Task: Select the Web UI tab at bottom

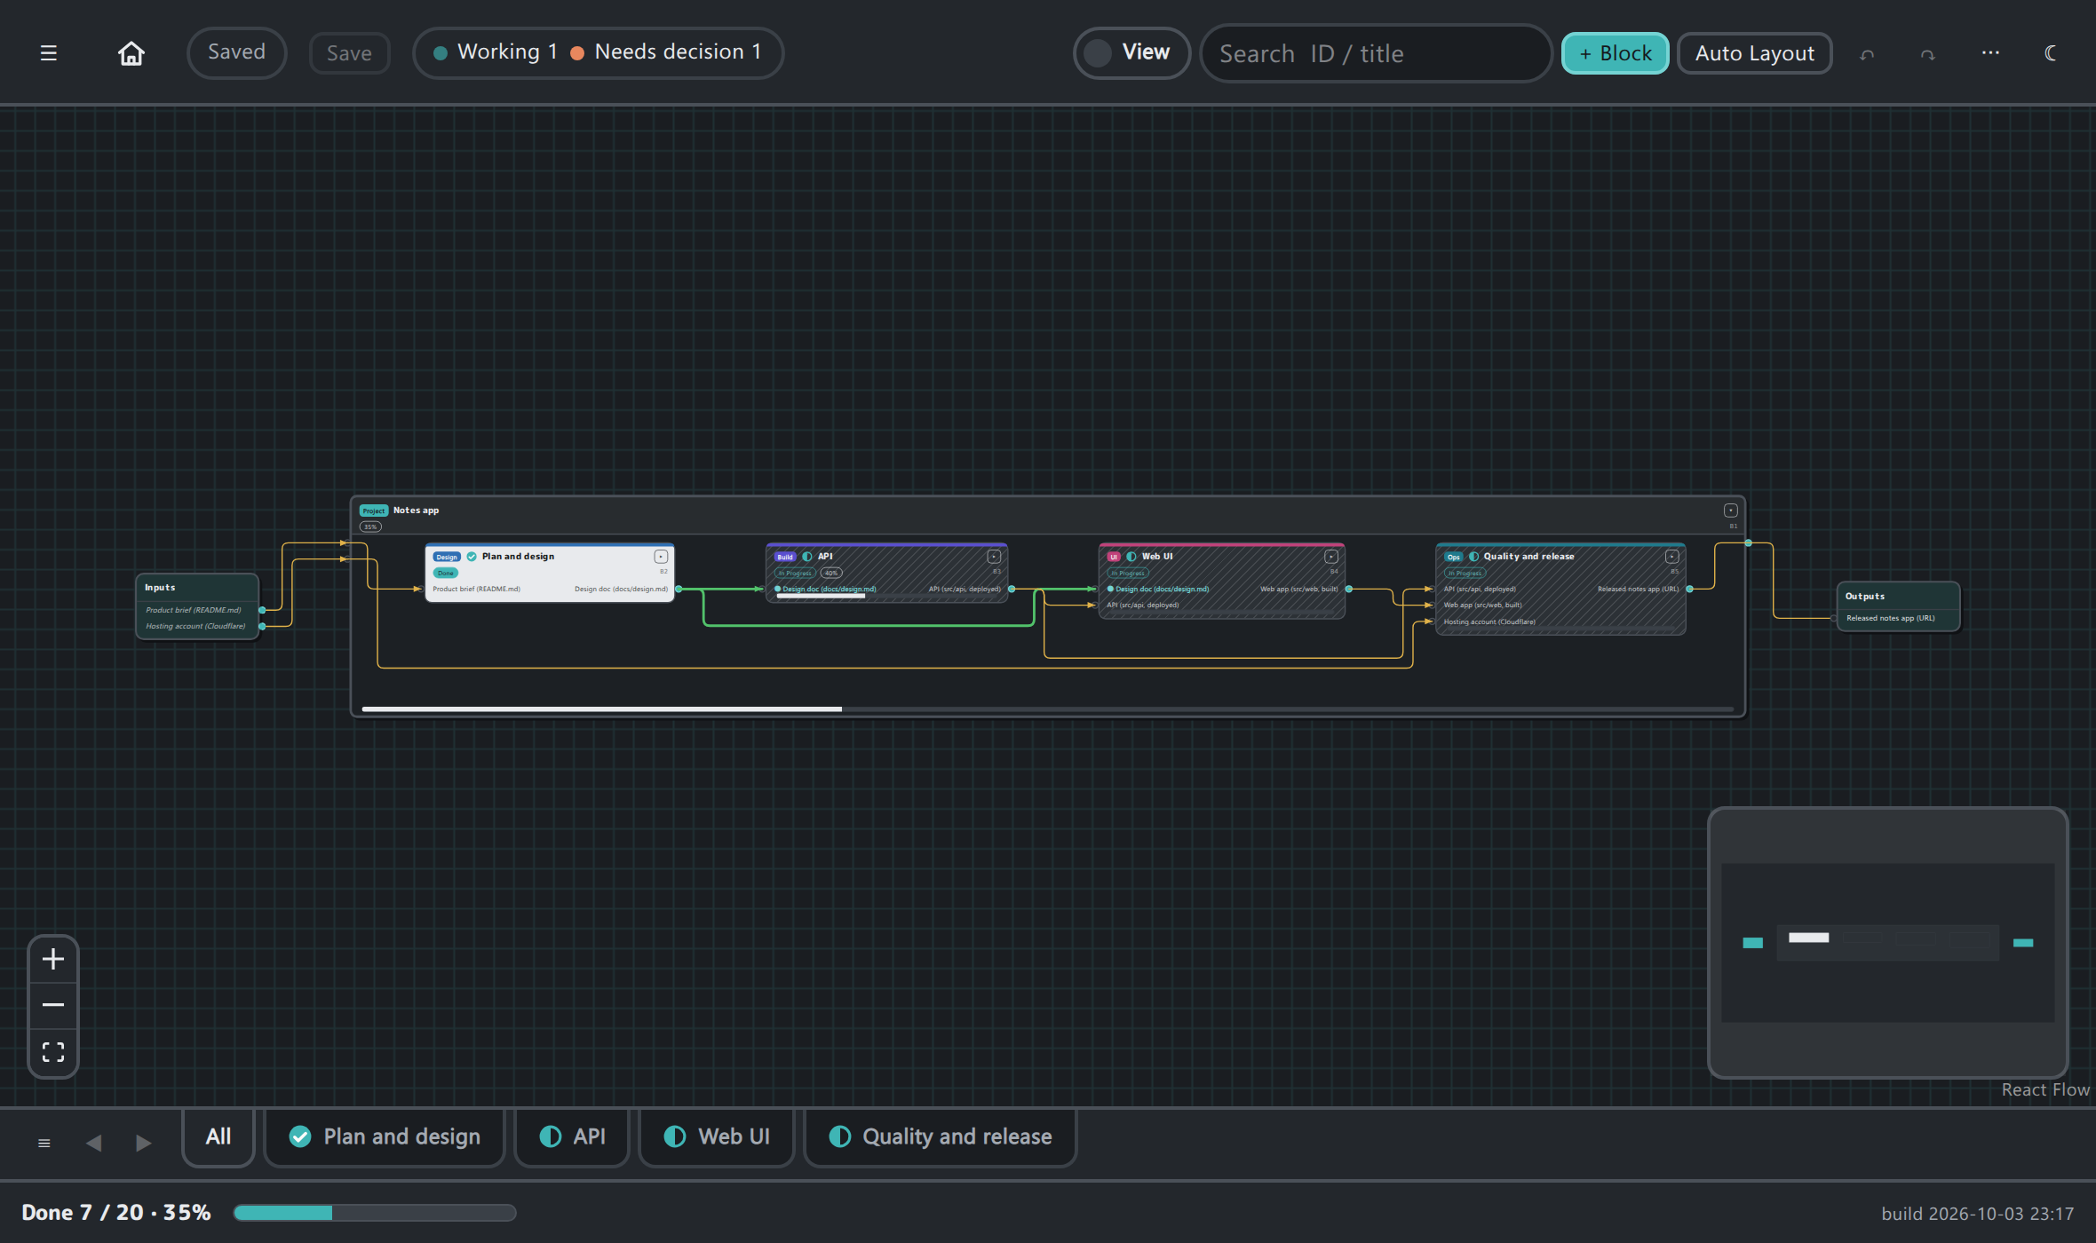Action: click(x=717, y=1137)
